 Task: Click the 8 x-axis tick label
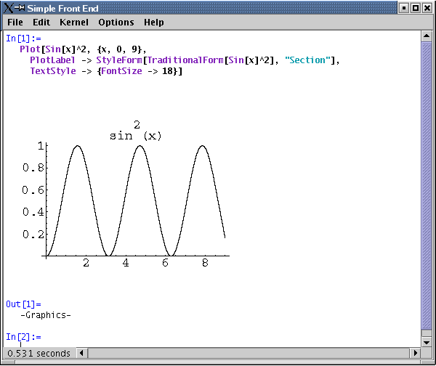coord(205,263)
